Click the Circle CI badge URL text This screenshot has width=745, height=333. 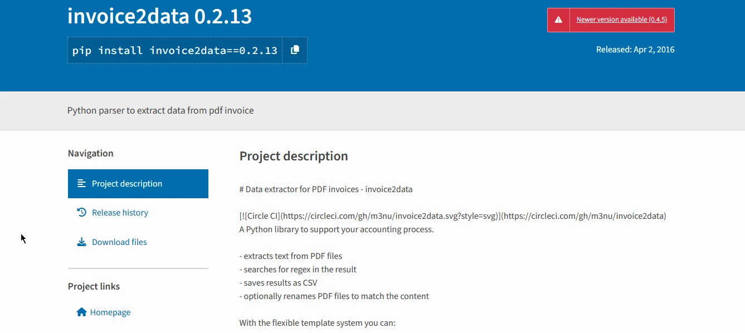click(x=452, y=216)
